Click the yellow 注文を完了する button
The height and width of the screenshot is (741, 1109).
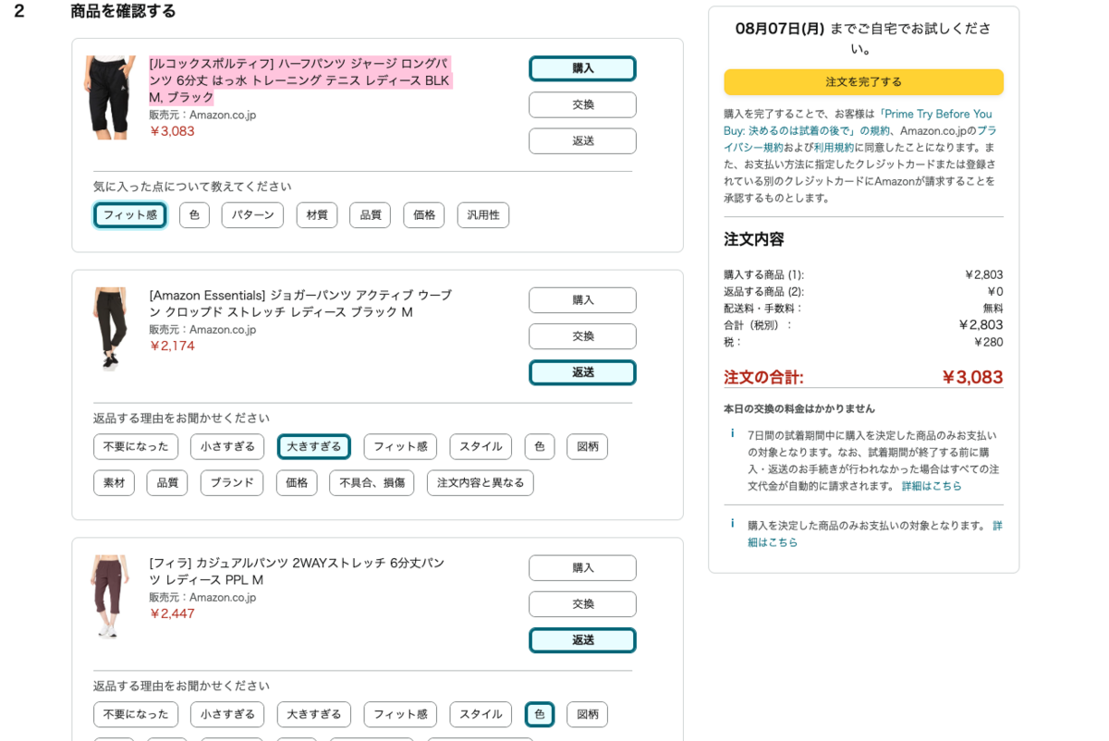tap(863, 81)
